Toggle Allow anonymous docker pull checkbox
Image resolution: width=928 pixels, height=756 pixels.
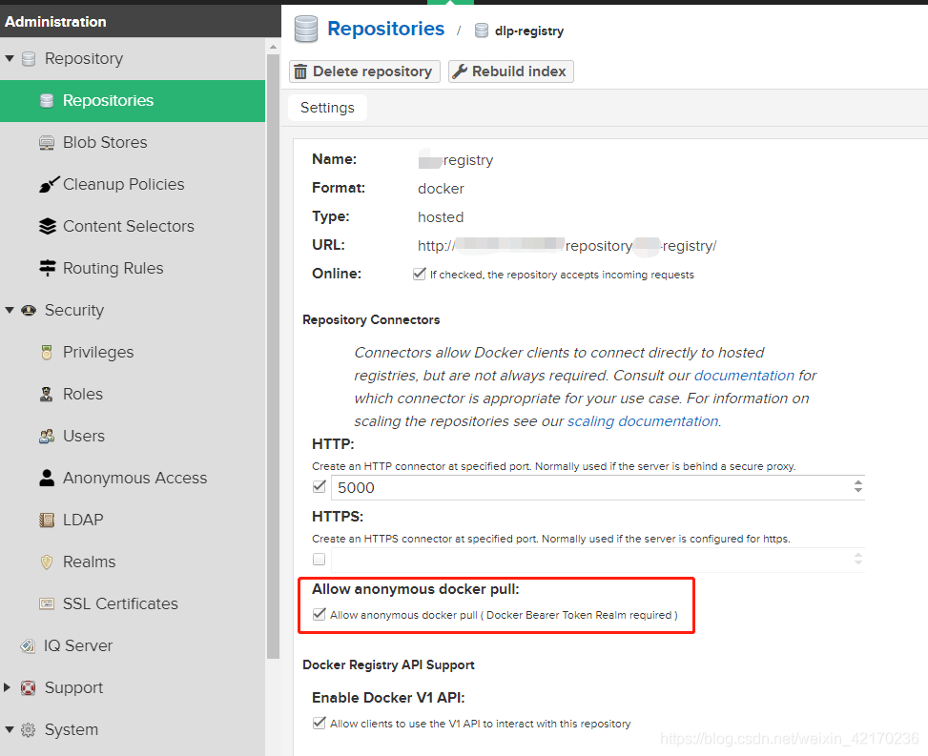click(319, 614)
